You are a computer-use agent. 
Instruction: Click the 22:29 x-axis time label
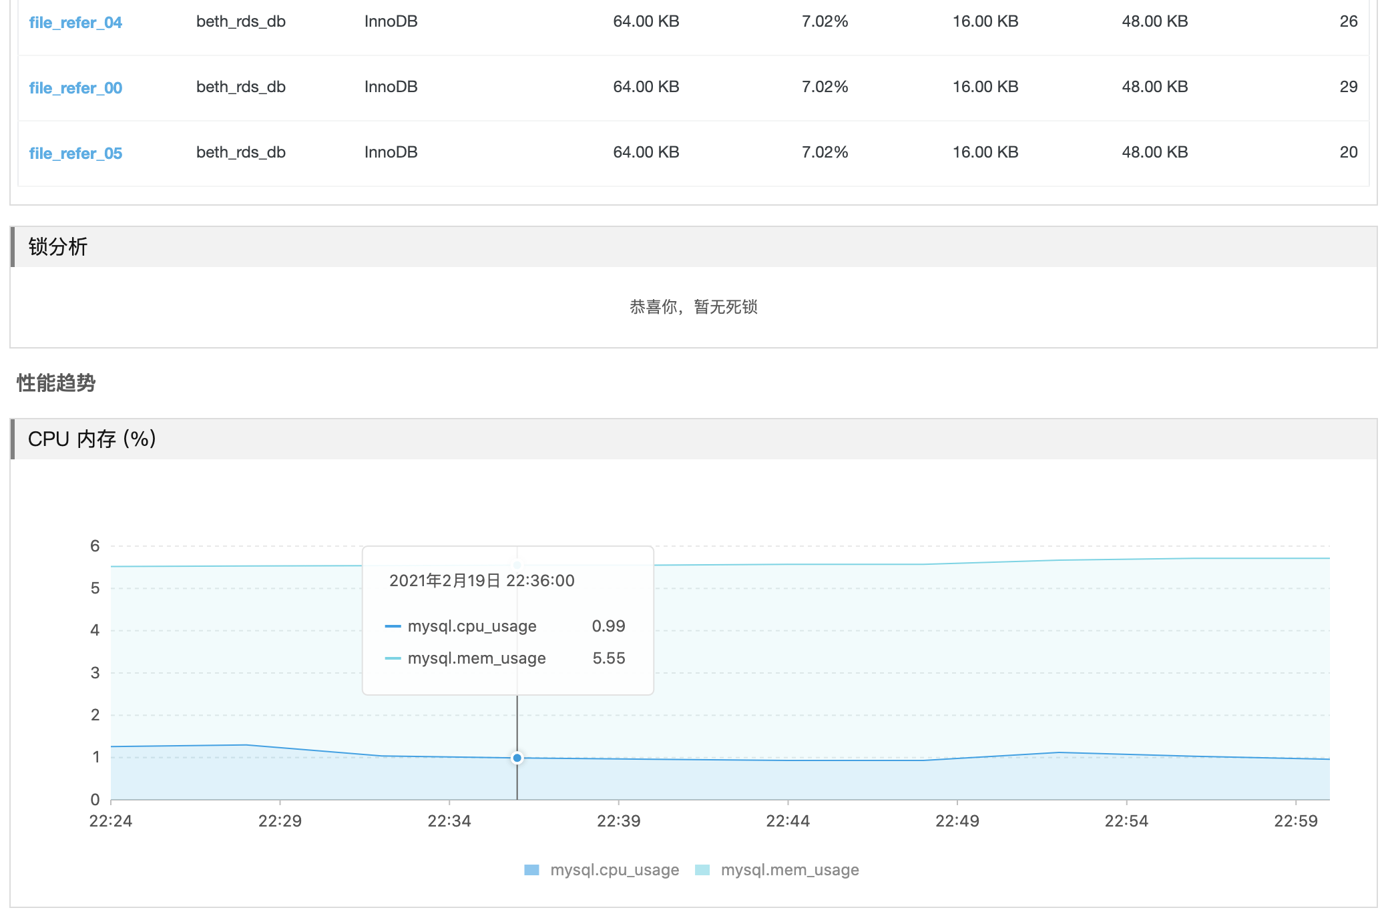point(280,821)
